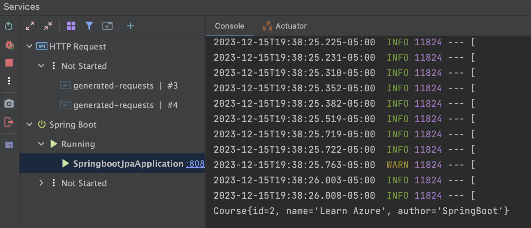Collapse all tree nodes with the collapse icon
The image size is (531, 228).
pyautogui.click(x=48, y=26)
